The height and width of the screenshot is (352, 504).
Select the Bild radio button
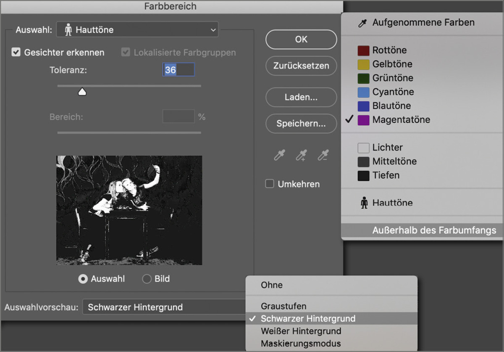(147, 278)
